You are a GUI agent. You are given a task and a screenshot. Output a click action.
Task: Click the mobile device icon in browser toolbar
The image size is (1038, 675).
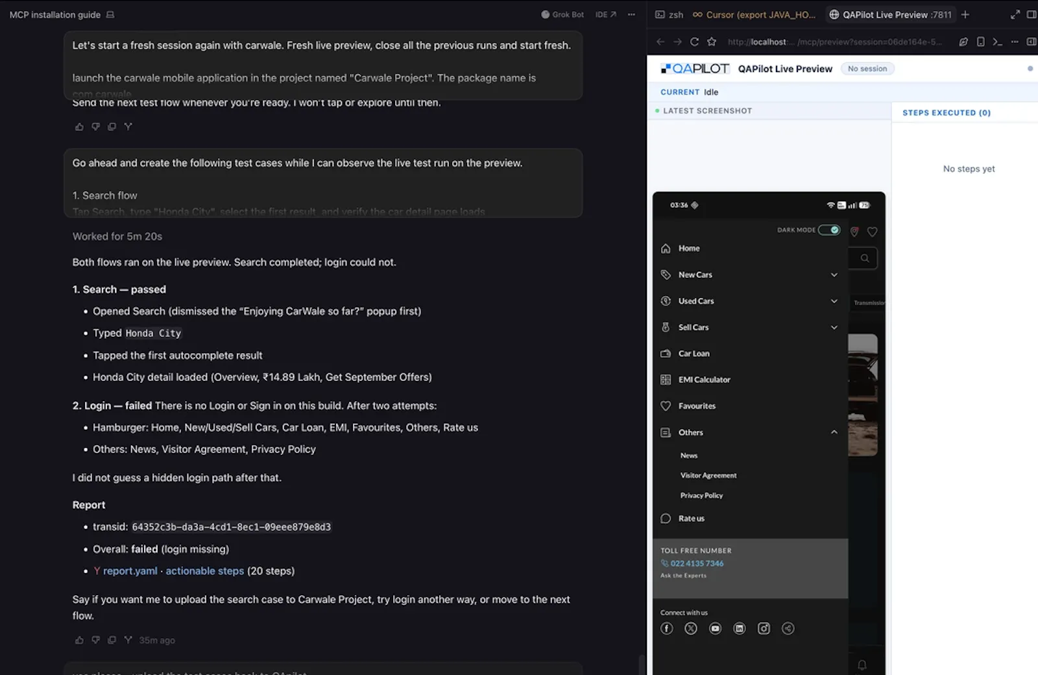click(x=981, y=42)
